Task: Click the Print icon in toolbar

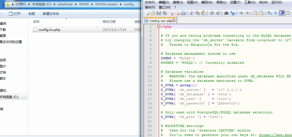Action: tap(183, 13)
